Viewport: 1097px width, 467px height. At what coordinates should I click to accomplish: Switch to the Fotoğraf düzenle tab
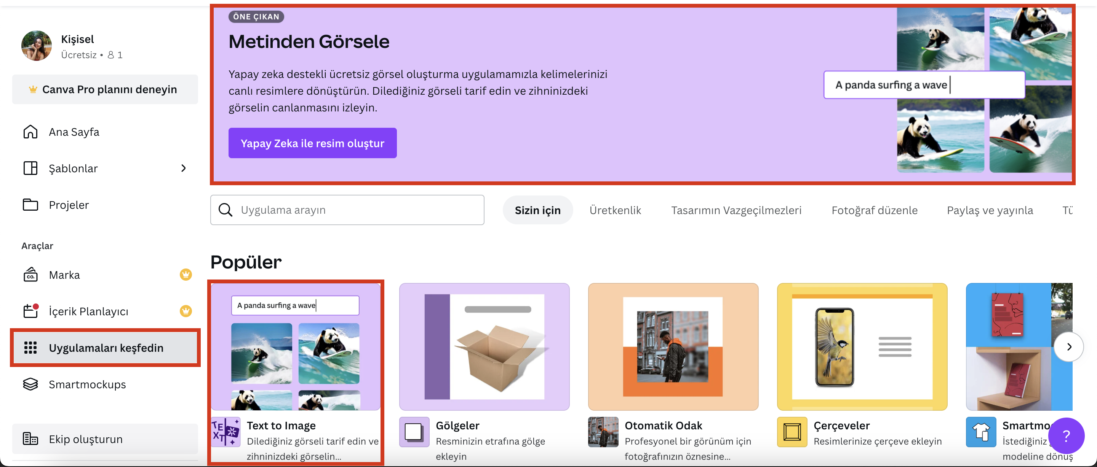(x=874, y=210)
